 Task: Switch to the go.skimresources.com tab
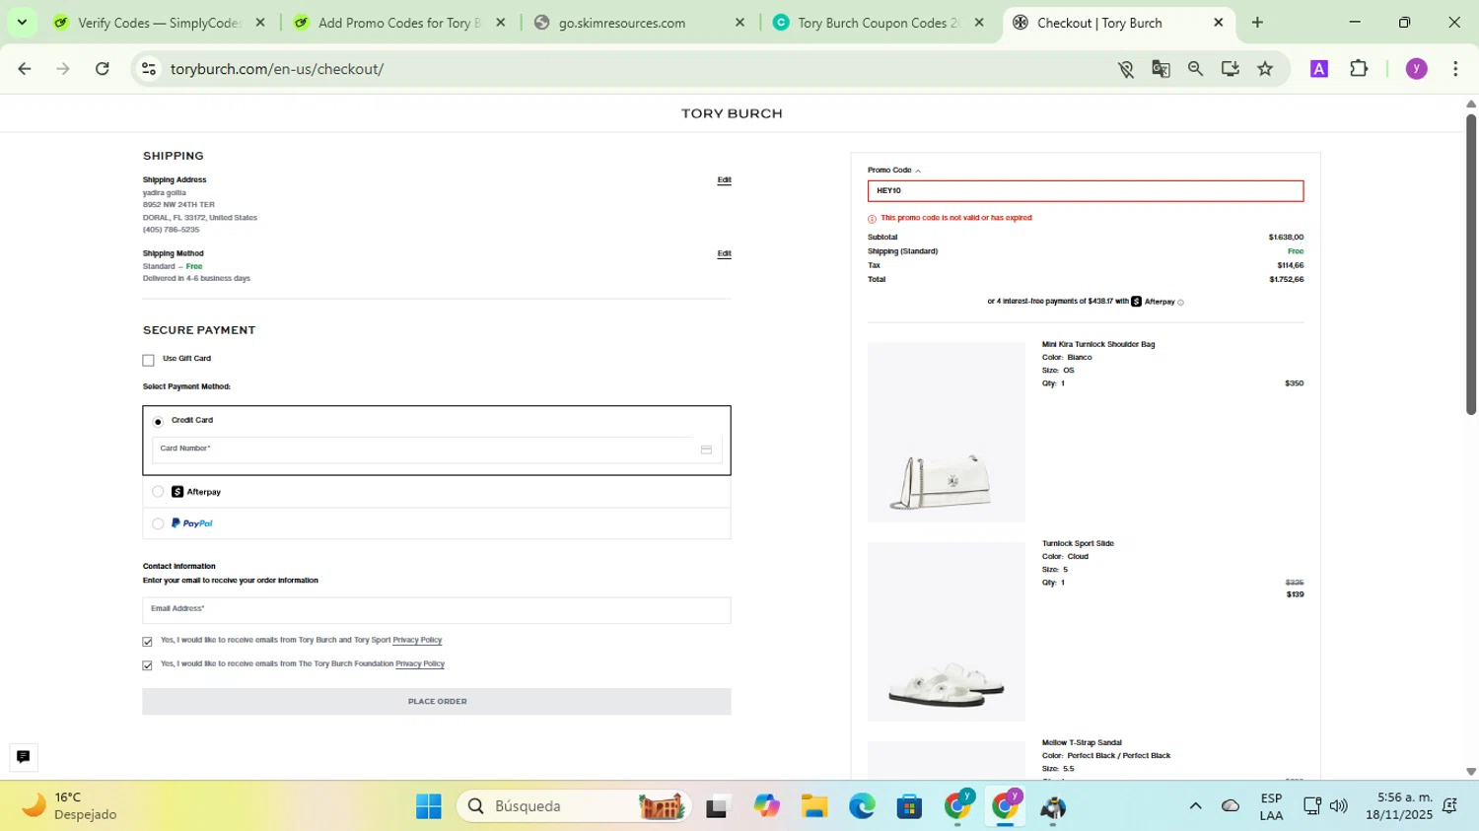pos(622,22)
